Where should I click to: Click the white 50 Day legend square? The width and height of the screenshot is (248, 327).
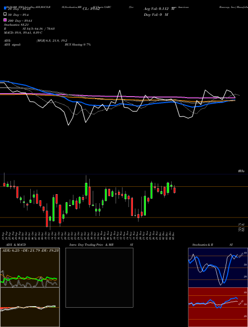coord(5,14)
